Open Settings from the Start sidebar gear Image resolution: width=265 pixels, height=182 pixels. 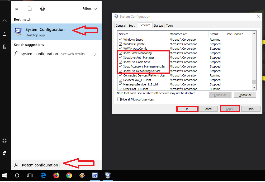(4, 141)
